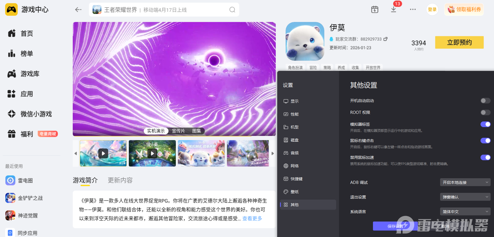Select 音频 settings category
The height and width of the screenshot is (237, 494).
(308, 153)
